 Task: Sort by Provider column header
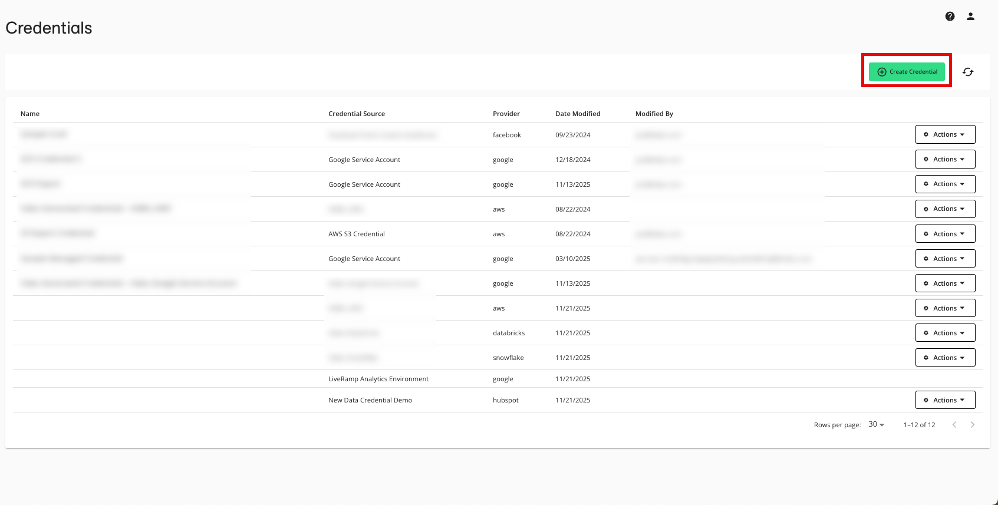(x=506, y=114)
